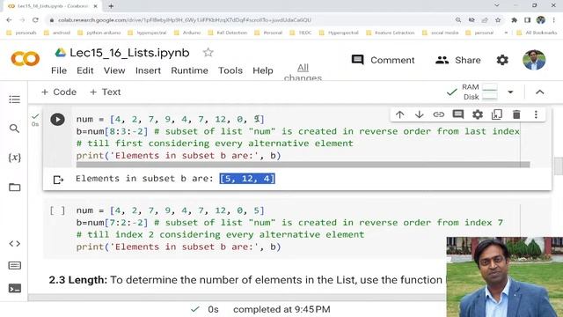The height and width of the screenshot is (317, 563).
Task: Open more cell actions menu
Action: (536, 114)
